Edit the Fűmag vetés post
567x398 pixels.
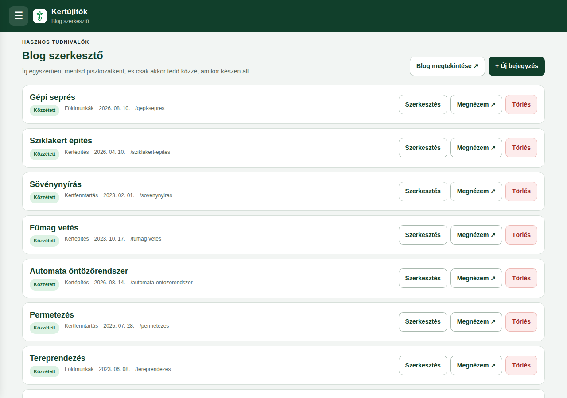423,235
